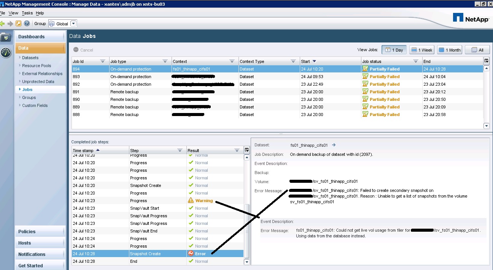Toggle the All view jobs filter
493x270 pixels.
[477, 50]
